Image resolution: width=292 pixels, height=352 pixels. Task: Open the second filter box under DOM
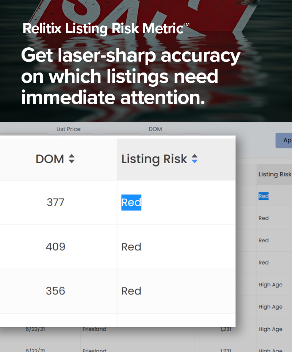[192, 136]
